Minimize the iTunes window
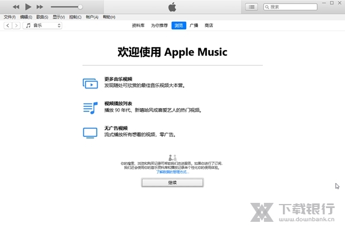Image resolution: width=345 pixels, height=227 pixels. click(324, 3)
